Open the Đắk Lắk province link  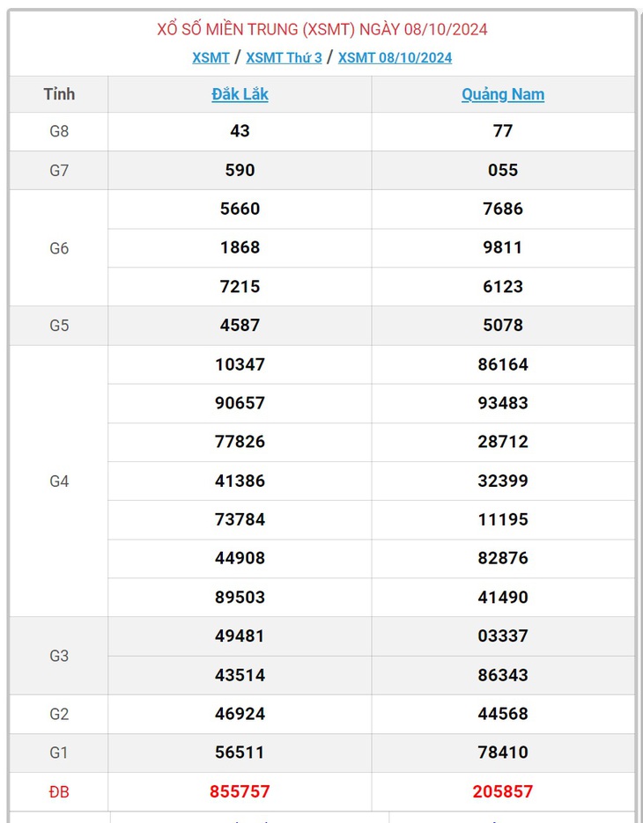(240, 94)
